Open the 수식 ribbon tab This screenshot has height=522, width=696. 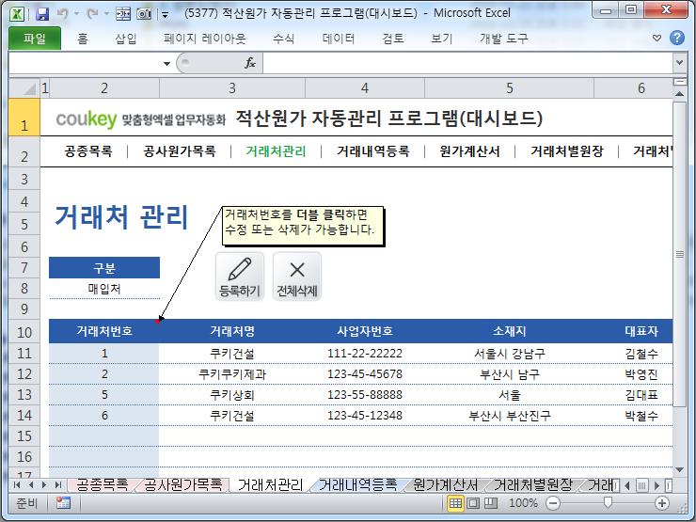[x=283, y=39]
